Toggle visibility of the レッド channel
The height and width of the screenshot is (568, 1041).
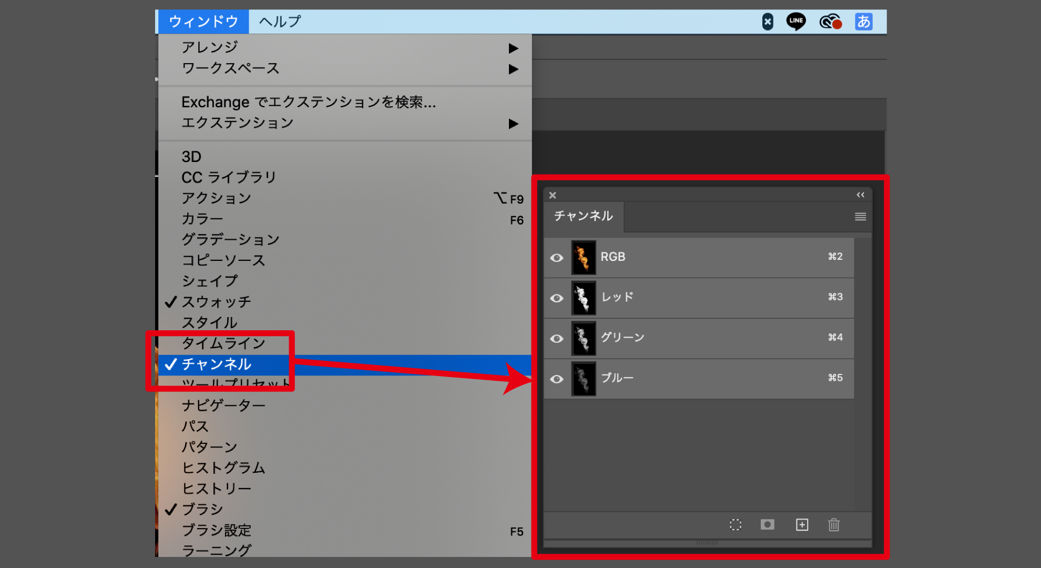coord(557,298)
